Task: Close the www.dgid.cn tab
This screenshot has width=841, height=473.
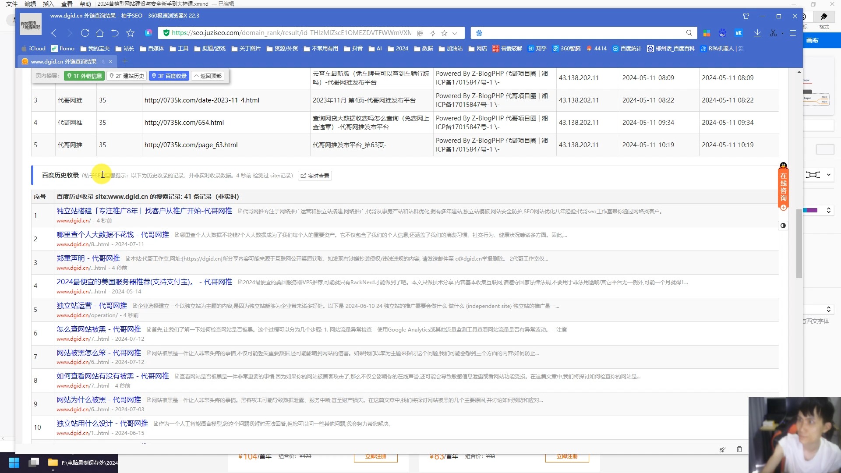Action: pos(110,61)
